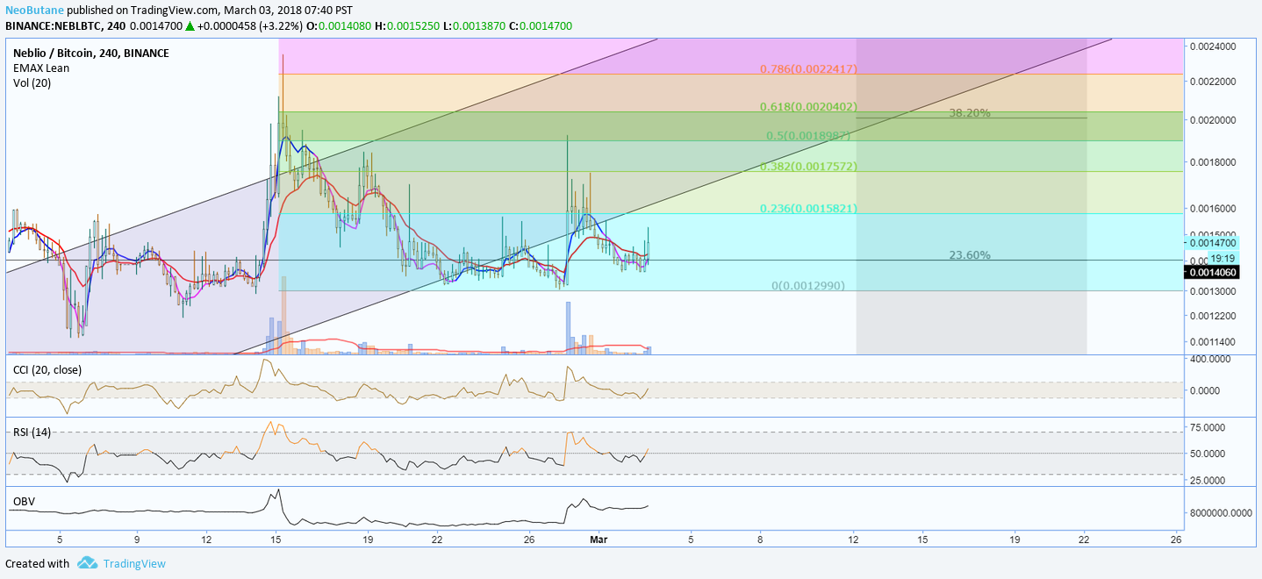The width and height of the screenshot is (1262, 579).
Task: Click the 0.382(0.0017572) Fibonacci level label
Action: [808, 166]
